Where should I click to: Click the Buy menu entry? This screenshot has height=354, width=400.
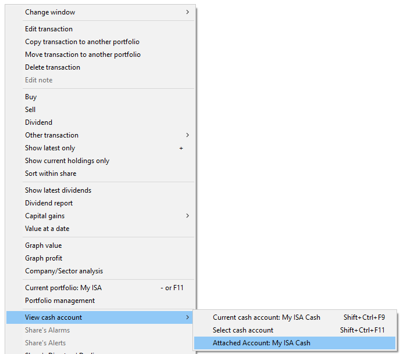tap(31, 97)
